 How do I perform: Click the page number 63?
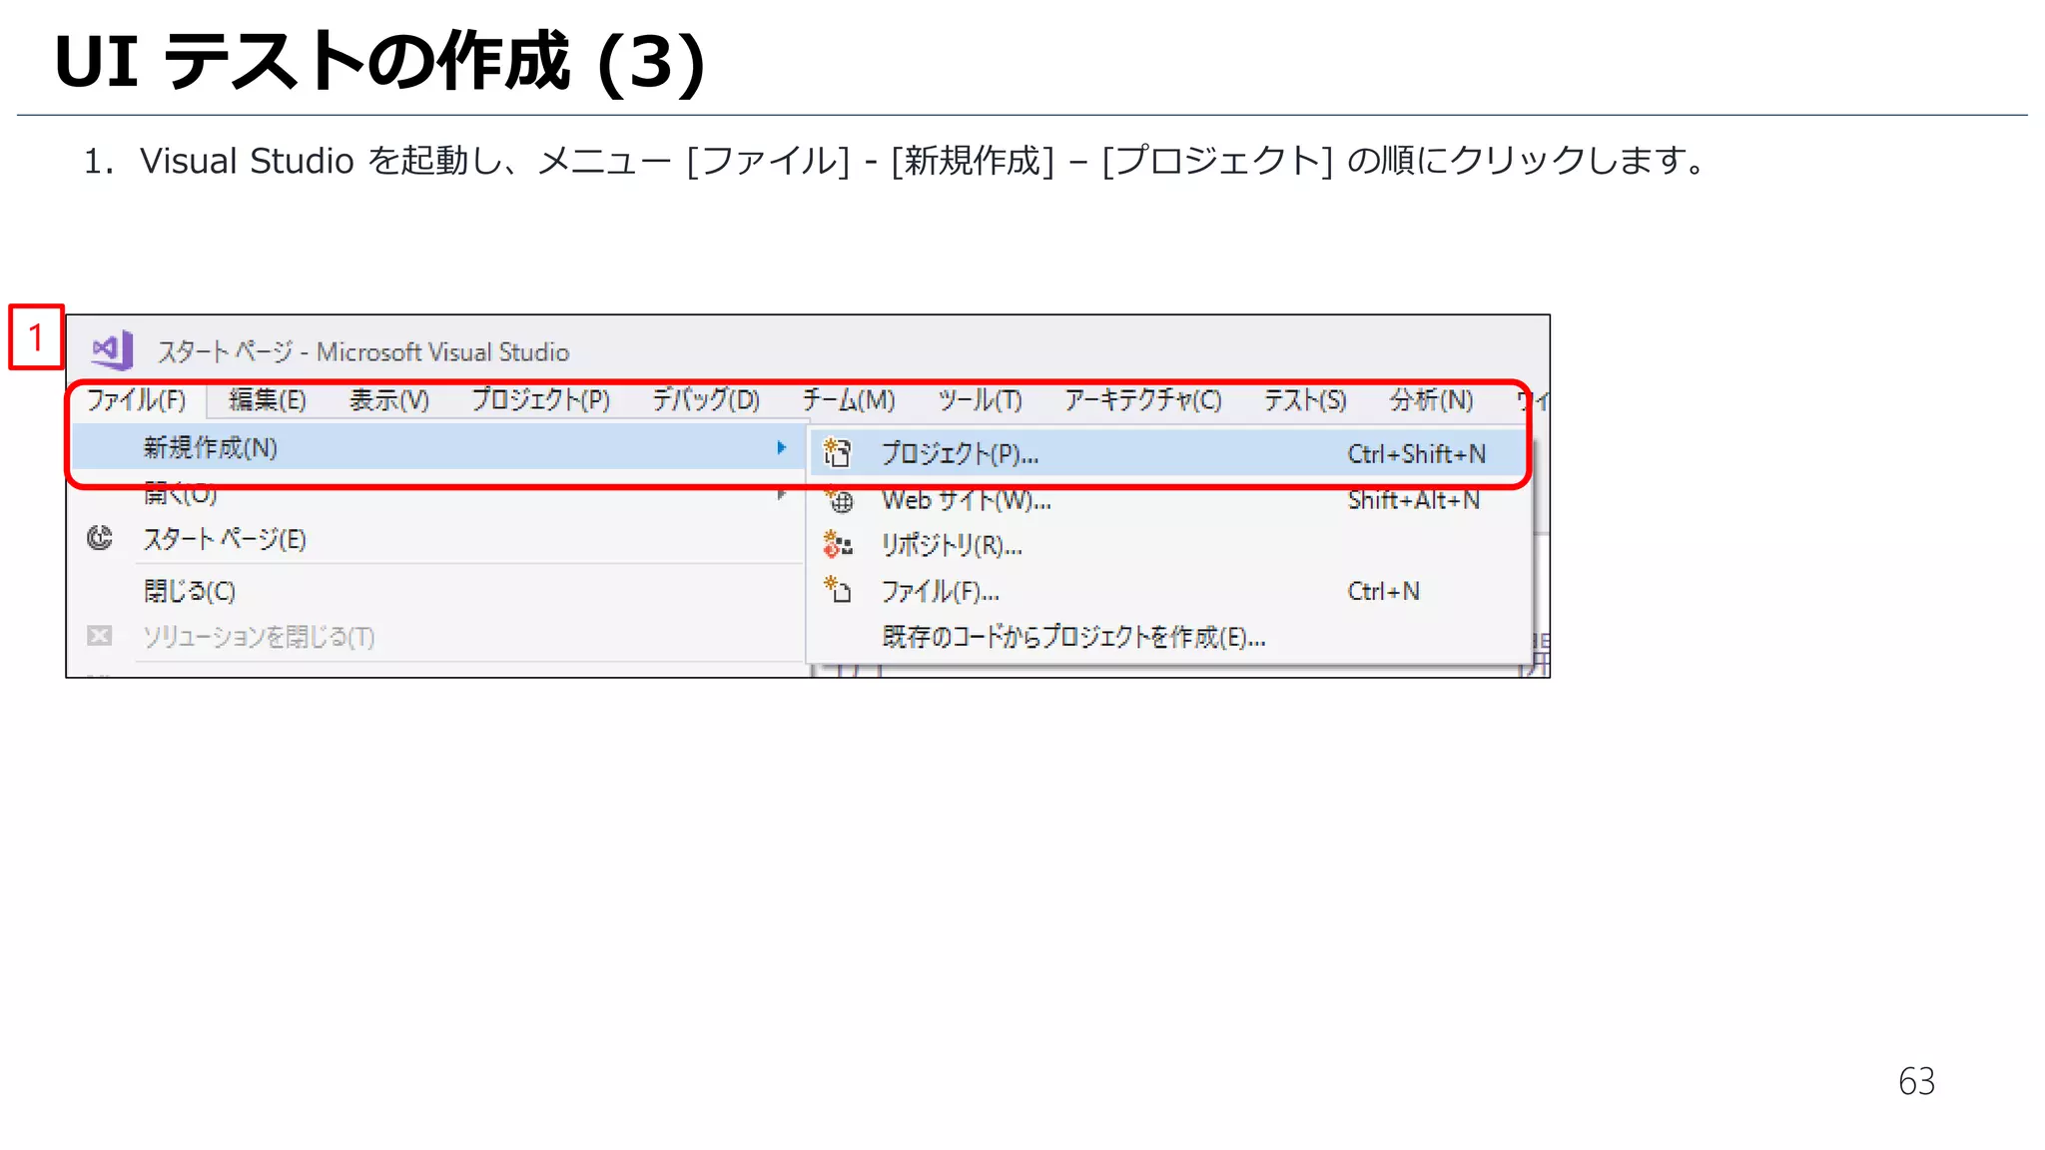tap(1916, 1082)
